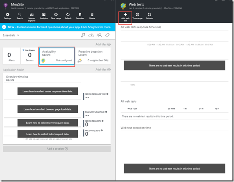
Task: Click the 24 H column header
Action: point(201,108)
